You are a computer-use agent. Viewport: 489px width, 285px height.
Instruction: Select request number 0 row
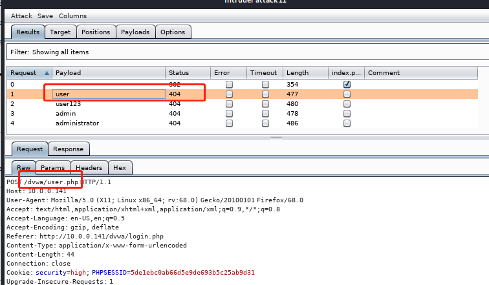pyautogui.click(x=243, y=85)
